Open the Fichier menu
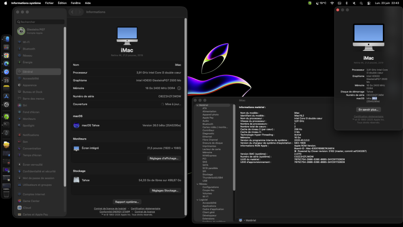 [x=49, y=3]
